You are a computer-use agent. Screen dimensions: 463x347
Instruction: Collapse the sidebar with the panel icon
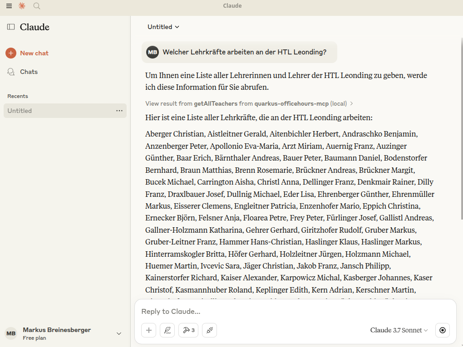click(11, 27)
